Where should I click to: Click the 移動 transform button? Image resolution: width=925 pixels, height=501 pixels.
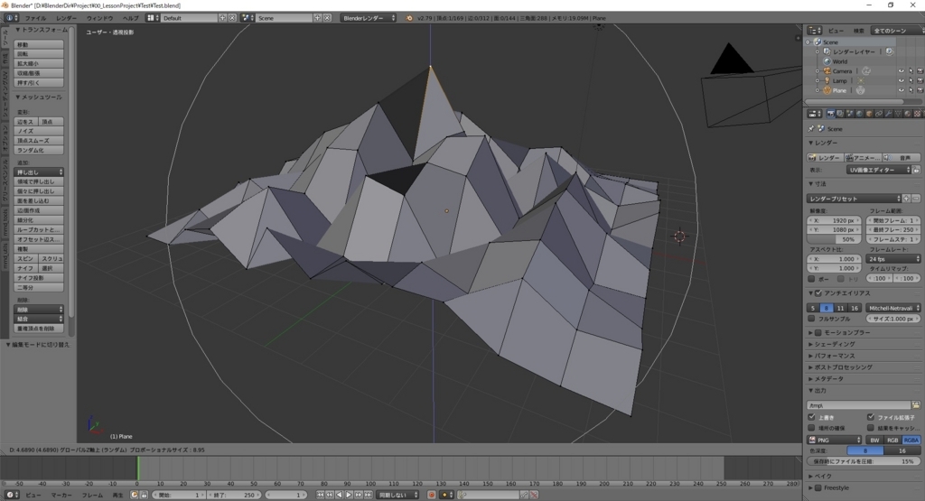[x=38, y=44]
